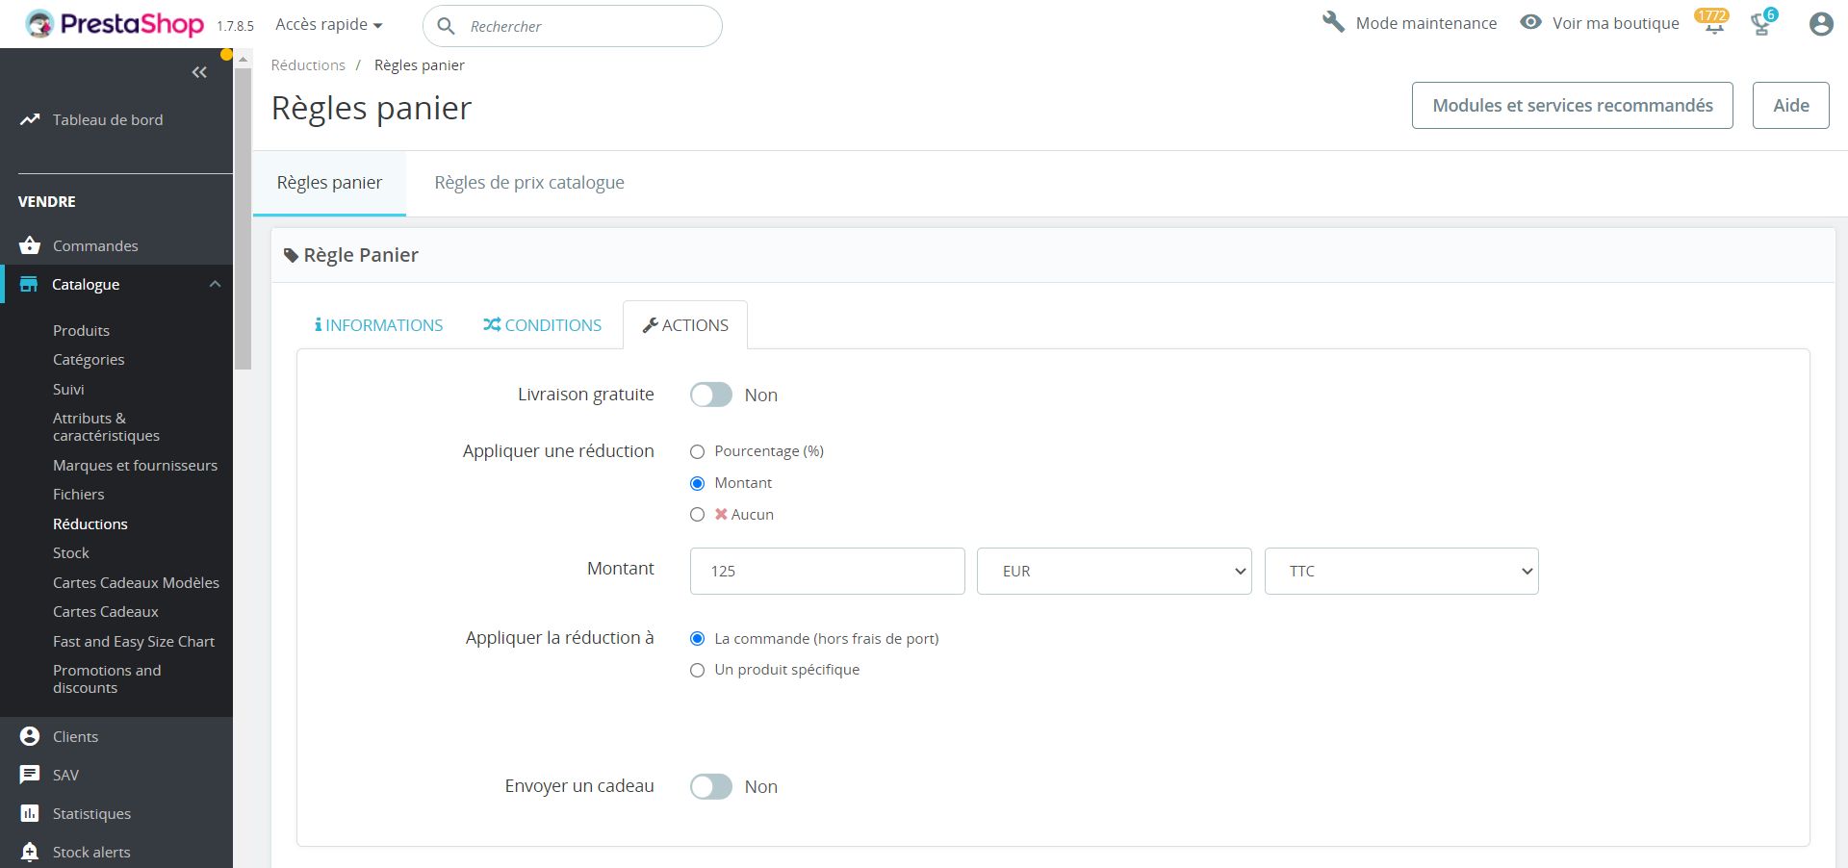Click the Clients person icon in sidebar

[x=30, y=736]
